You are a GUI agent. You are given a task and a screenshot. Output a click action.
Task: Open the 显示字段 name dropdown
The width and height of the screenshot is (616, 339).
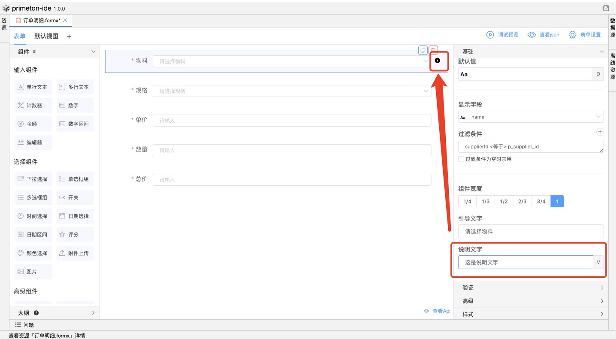pyautogui.click(x=531, y=117)
